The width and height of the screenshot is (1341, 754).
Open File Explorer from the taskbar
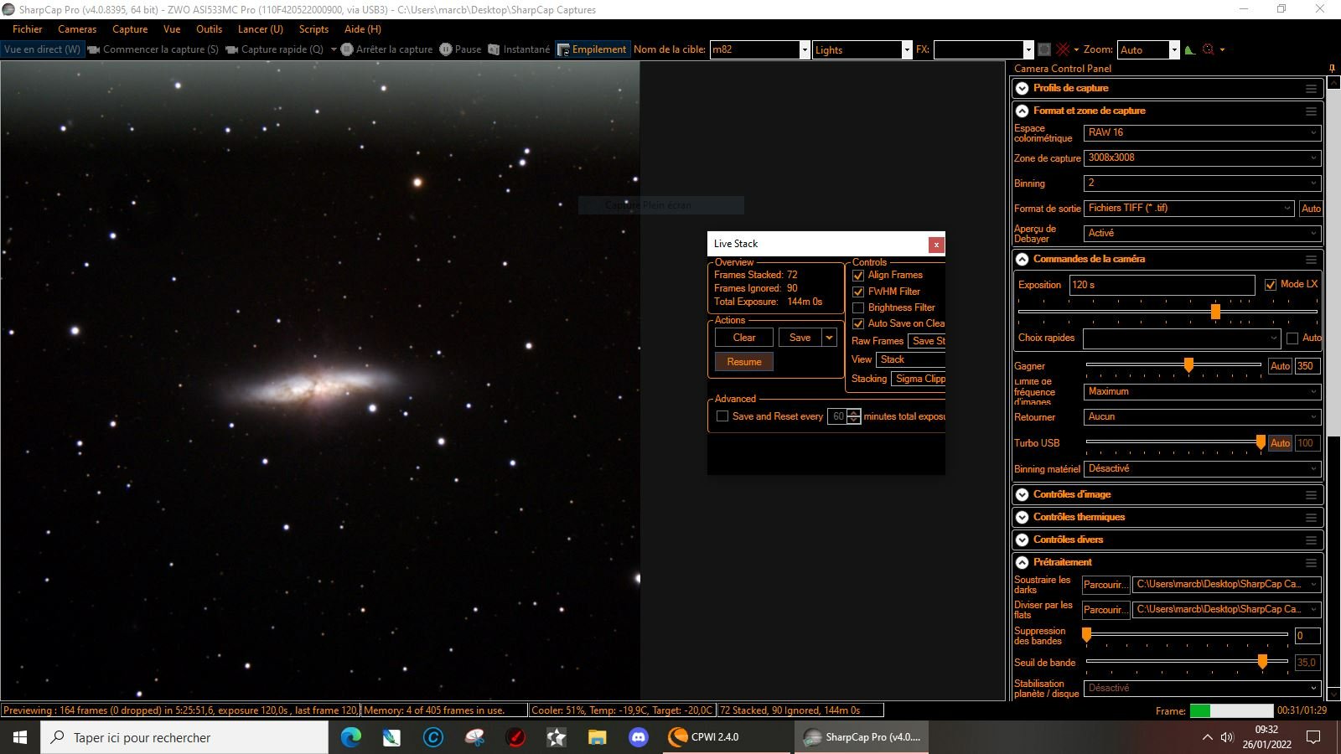tap(597, 737)
